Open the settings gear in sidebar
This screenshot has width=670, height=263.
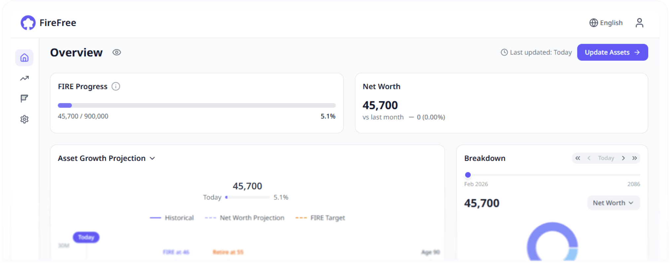point(24,119)
